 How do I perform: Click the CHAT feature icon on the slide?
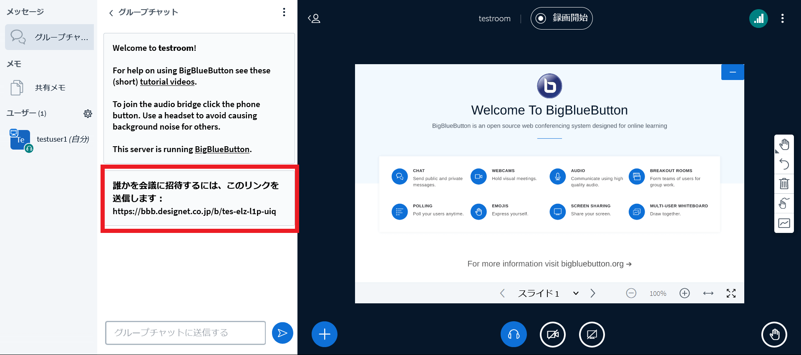pos(400,176)
